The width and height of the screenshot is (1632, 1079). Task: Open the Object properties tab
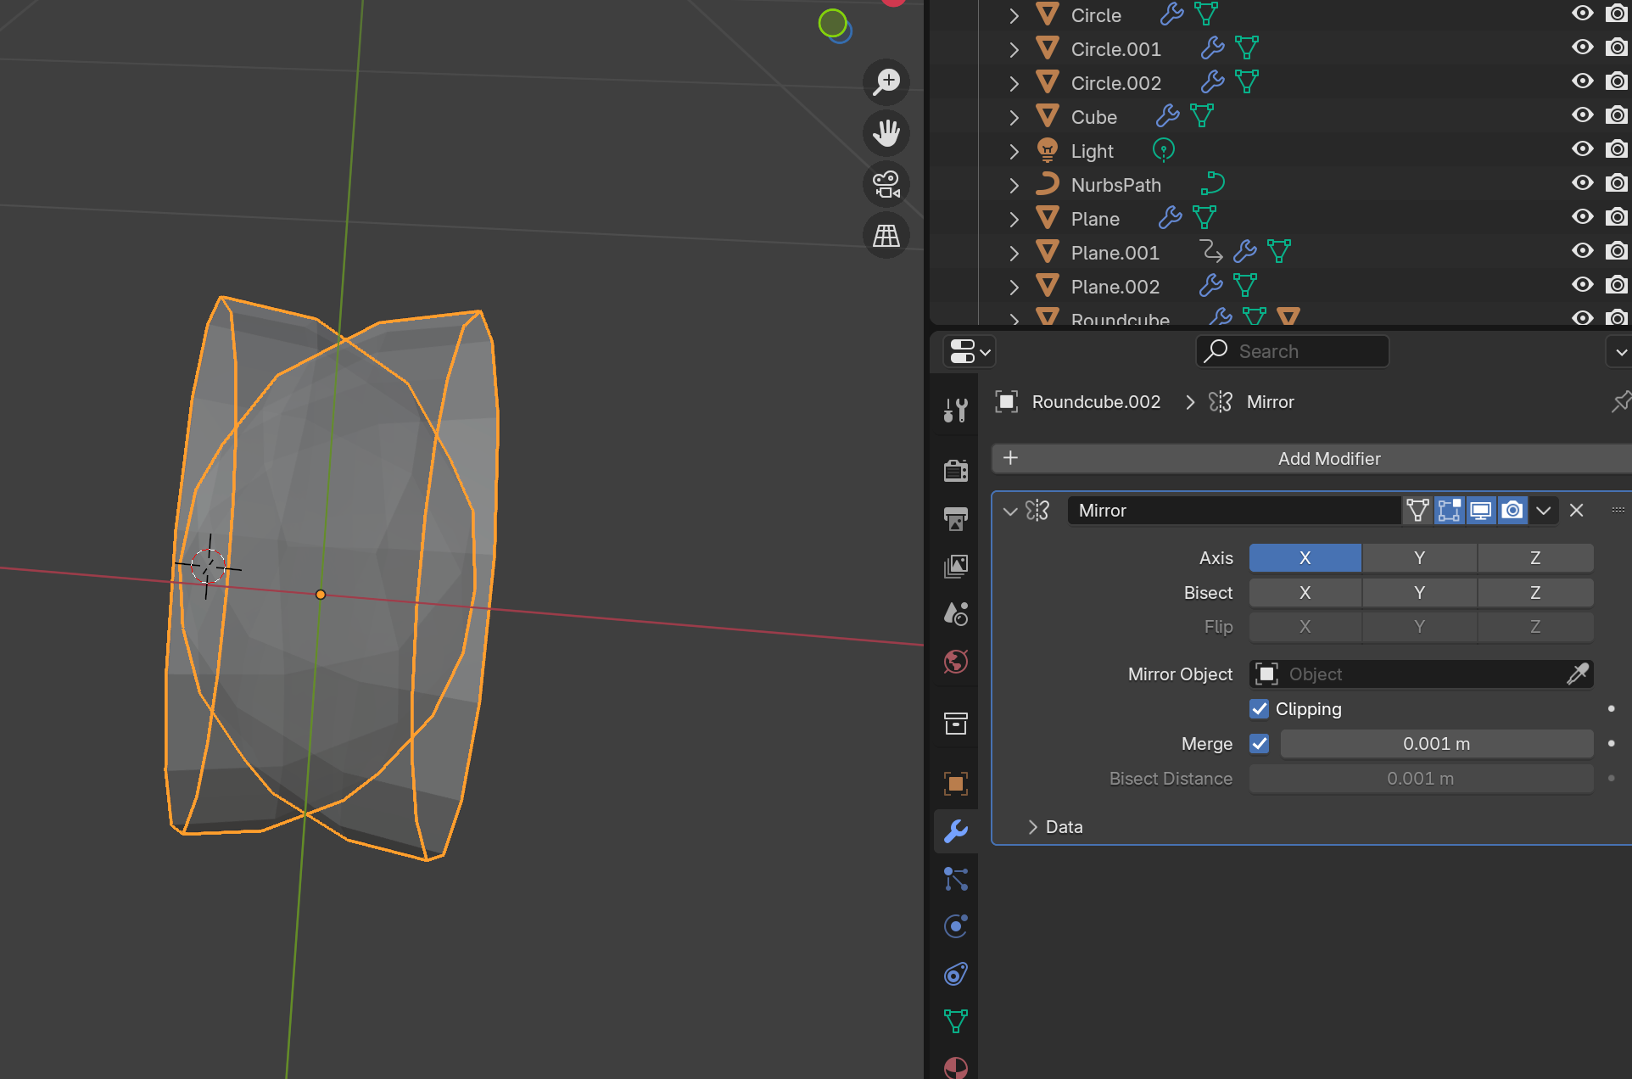click(956, 783)
